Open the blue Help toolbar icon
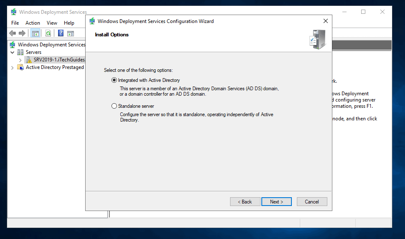Screen dimensions: 405x239 click(61, 33)
